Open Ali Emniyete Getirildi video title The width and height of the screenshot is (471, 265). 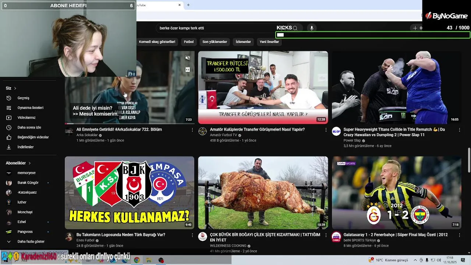(119, 130)
